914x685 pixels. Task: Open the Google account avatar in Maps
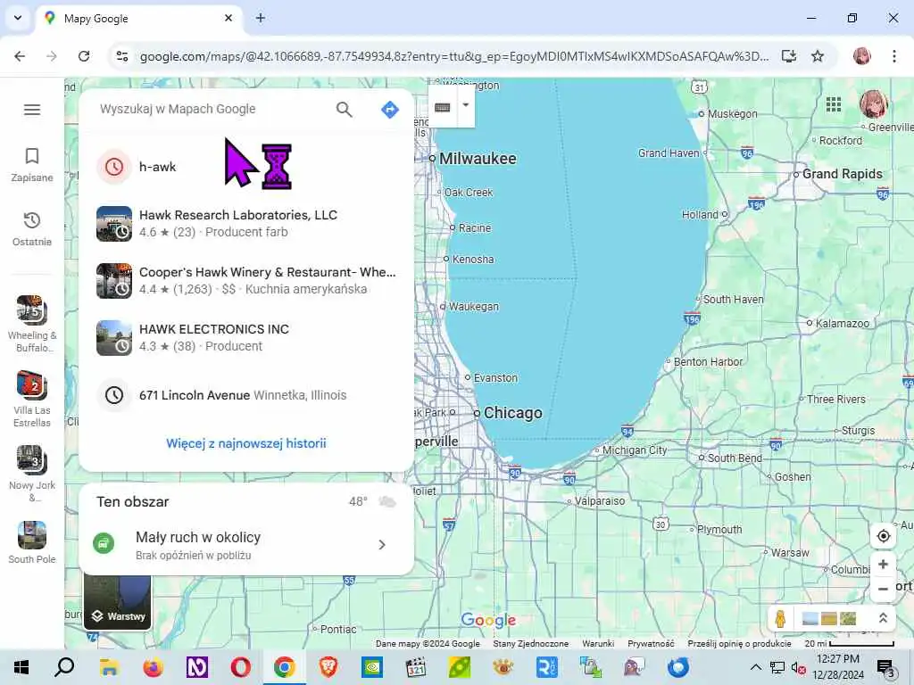[873, 104]
